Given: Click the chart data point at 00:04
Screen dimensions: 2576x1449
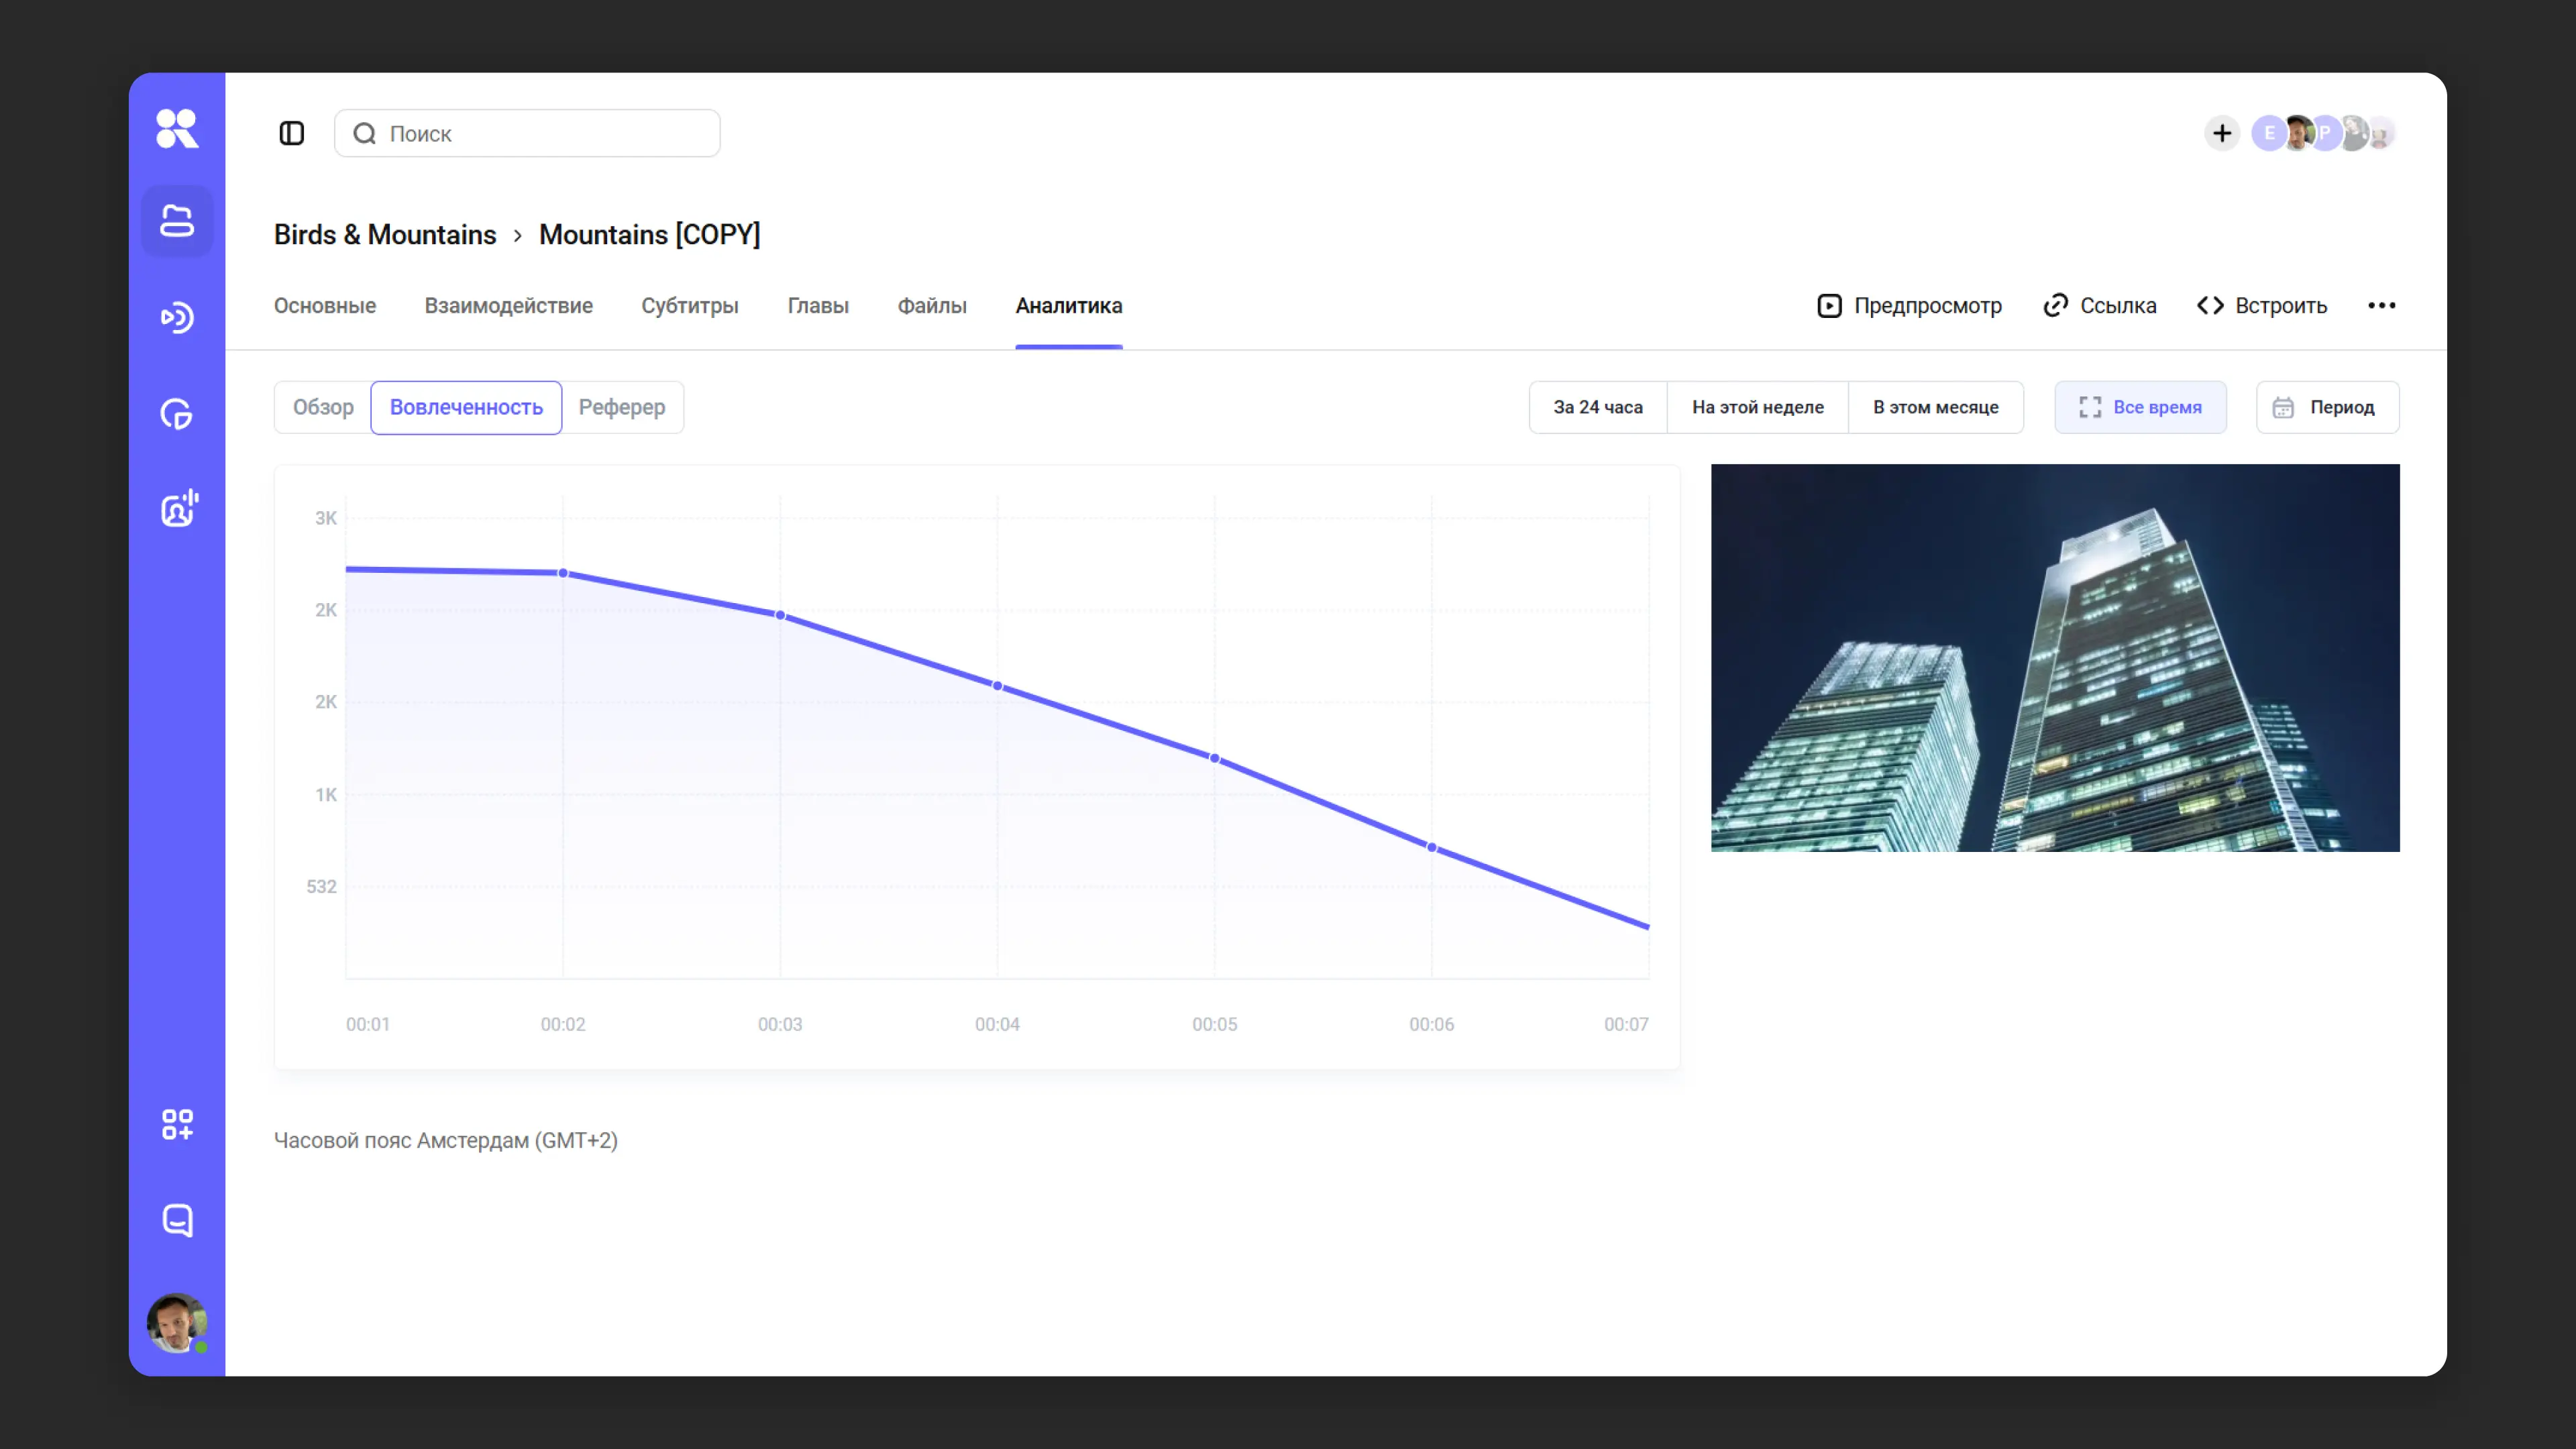Looking at the screenshot, I should tap(997, 686).
